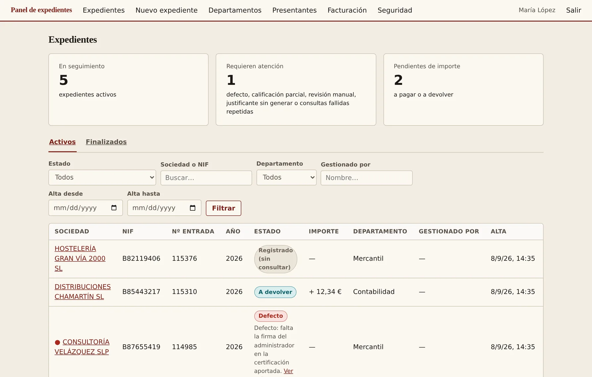Log out using the Salir link
This screenshot has width=592, height=377.
click(x=573, y=10)
